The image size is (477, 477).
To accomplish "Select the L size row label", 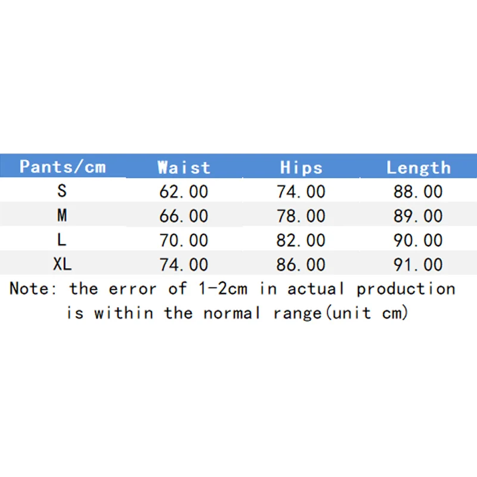I will pos(62,240).
